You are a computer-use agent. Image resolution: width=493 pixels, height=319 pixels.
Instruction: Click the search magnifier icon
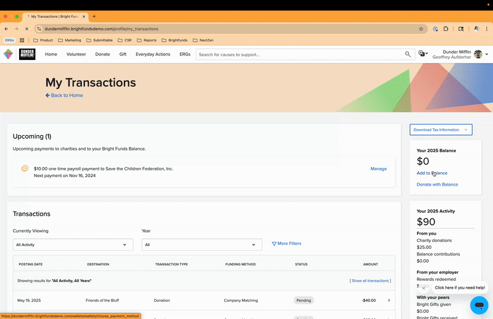pos(408,54)
